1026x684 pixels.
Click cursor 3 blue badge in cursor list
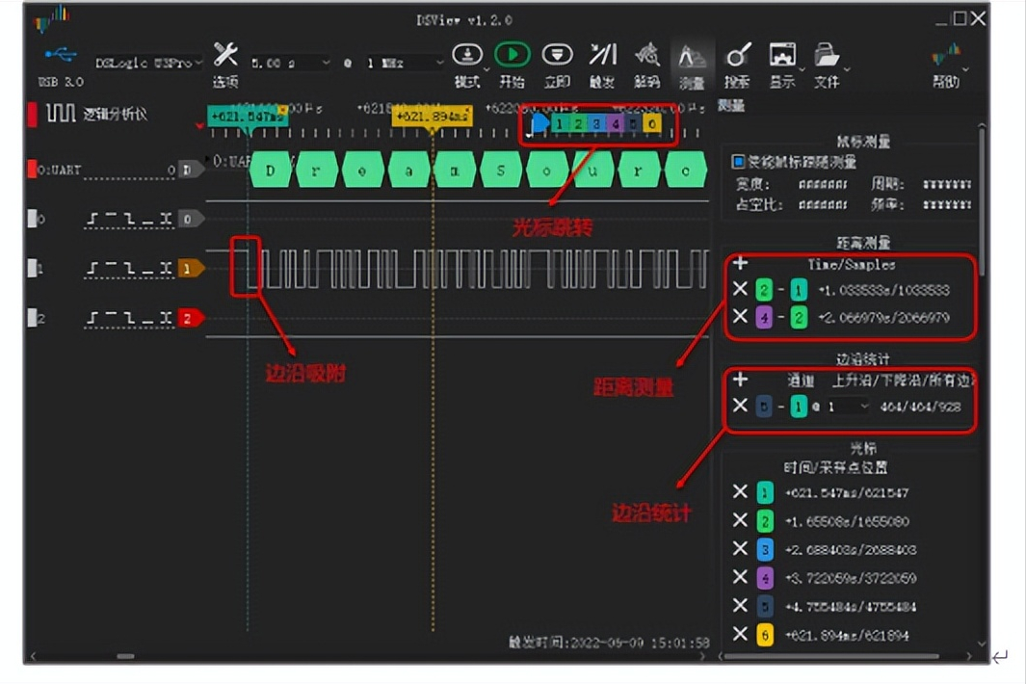tap(764, 549)
